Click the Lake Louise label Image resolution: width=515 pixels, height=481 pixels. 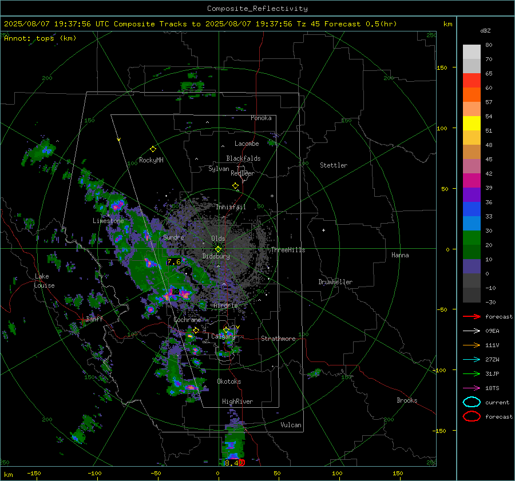pyautogui.click(x=44, y=281)
